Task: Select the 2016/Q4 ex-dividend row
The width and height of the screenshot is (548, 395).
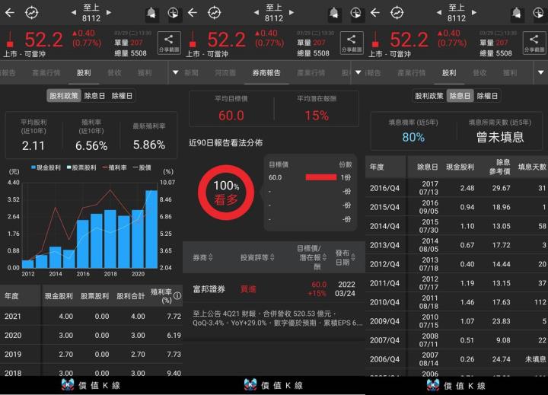Action: pyautogui.click(x=457, y=188)
